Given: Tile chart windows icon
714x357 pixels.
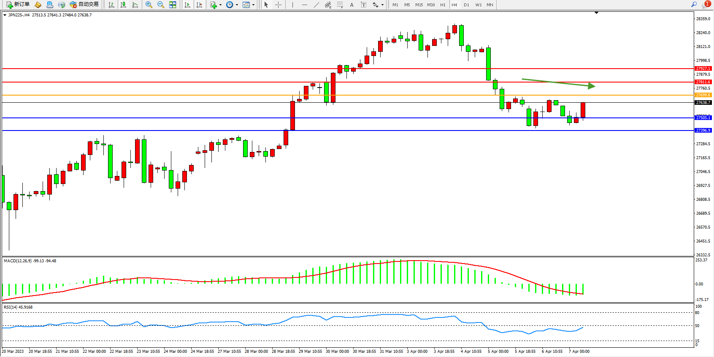Looking at the screenshot, I should 173,5.
